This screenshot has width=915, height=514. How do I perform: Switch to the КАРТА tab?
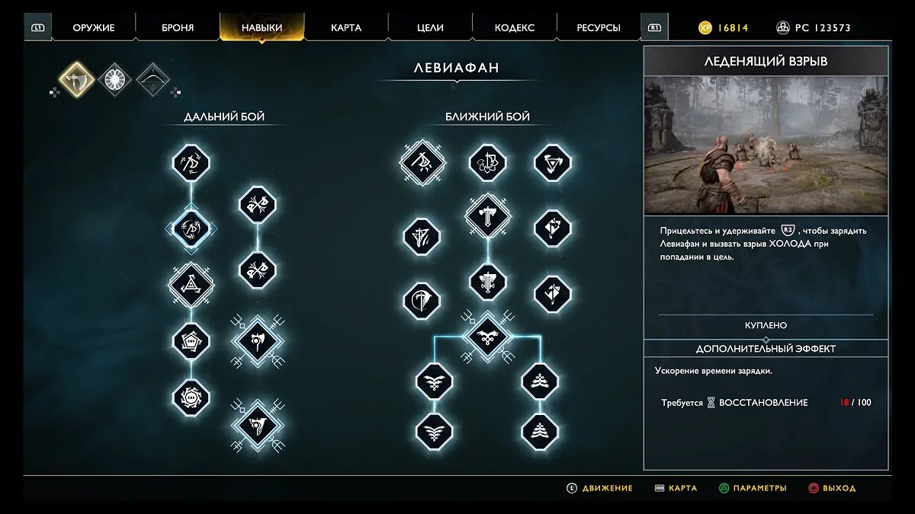point(346,27)
